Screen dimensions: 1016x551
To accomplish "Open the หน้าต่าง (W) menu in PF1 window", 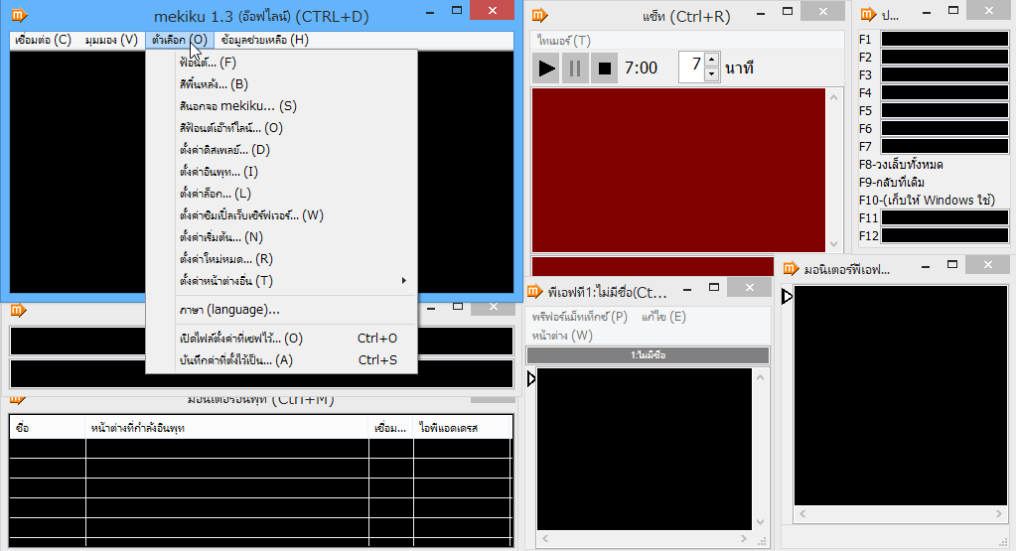I will 562,336.
